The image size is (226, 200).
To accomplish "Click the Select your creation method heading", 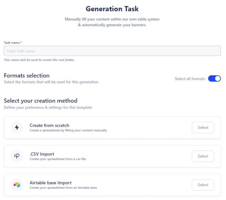I will [40, 101].
